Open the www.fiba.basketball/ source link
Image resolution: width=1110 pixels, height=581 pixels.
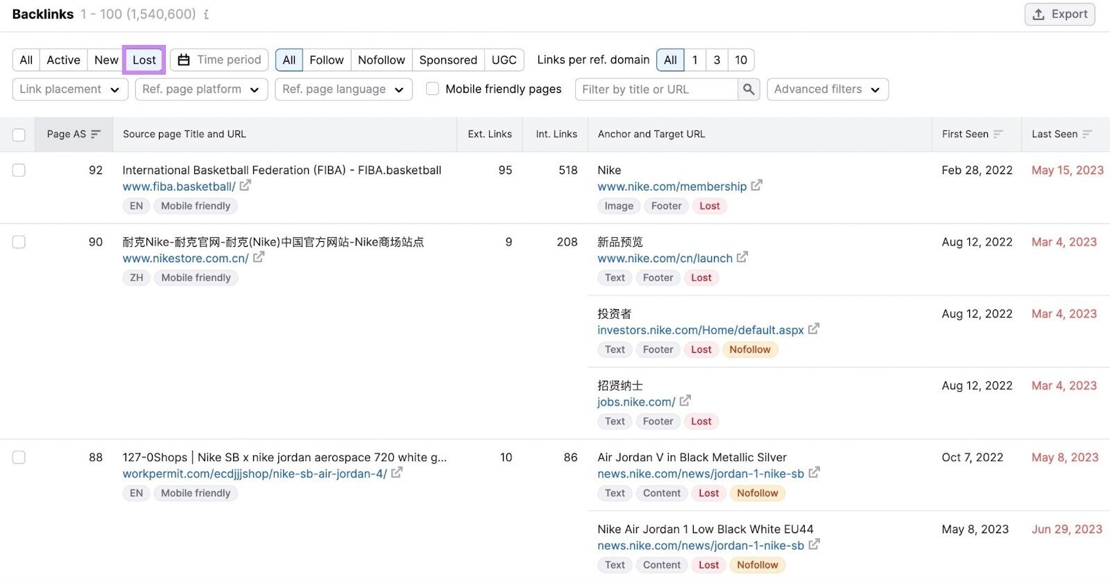tap(179, 187)
